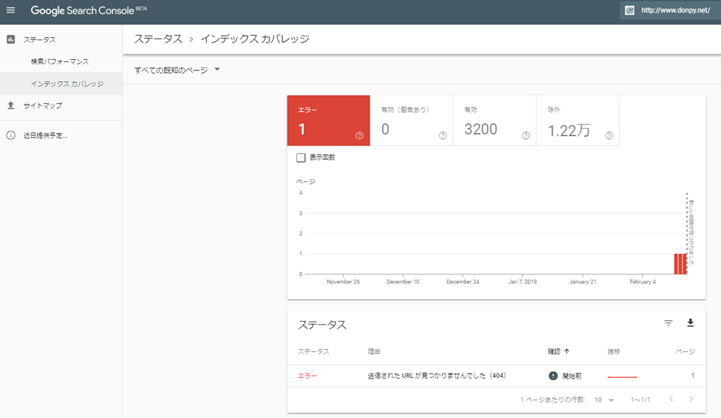The height and width of the screenshot is (418, 721).
Task: Go to next page of results
Action: pos(691,399)
